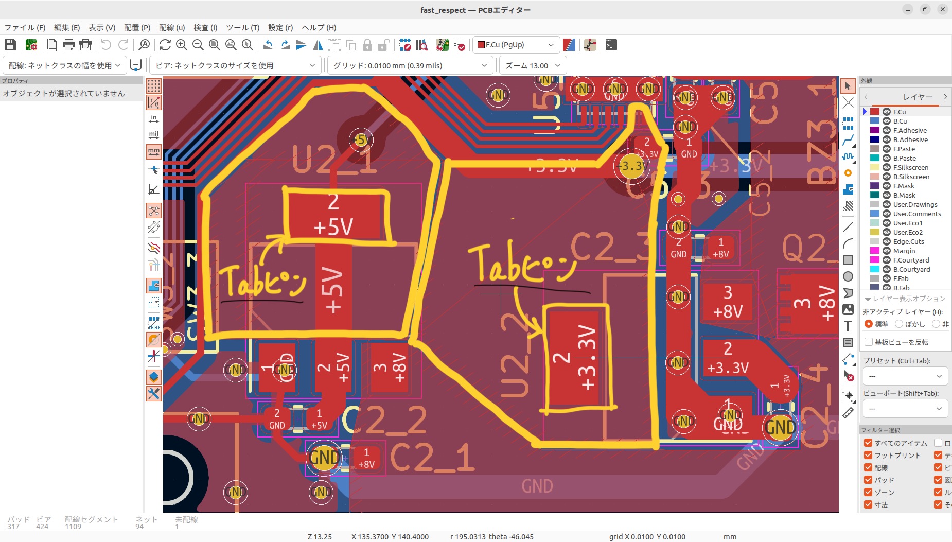This screenshot has height=542, width=952.
Task: Open the 配線 menu
Action: (172, 27)
